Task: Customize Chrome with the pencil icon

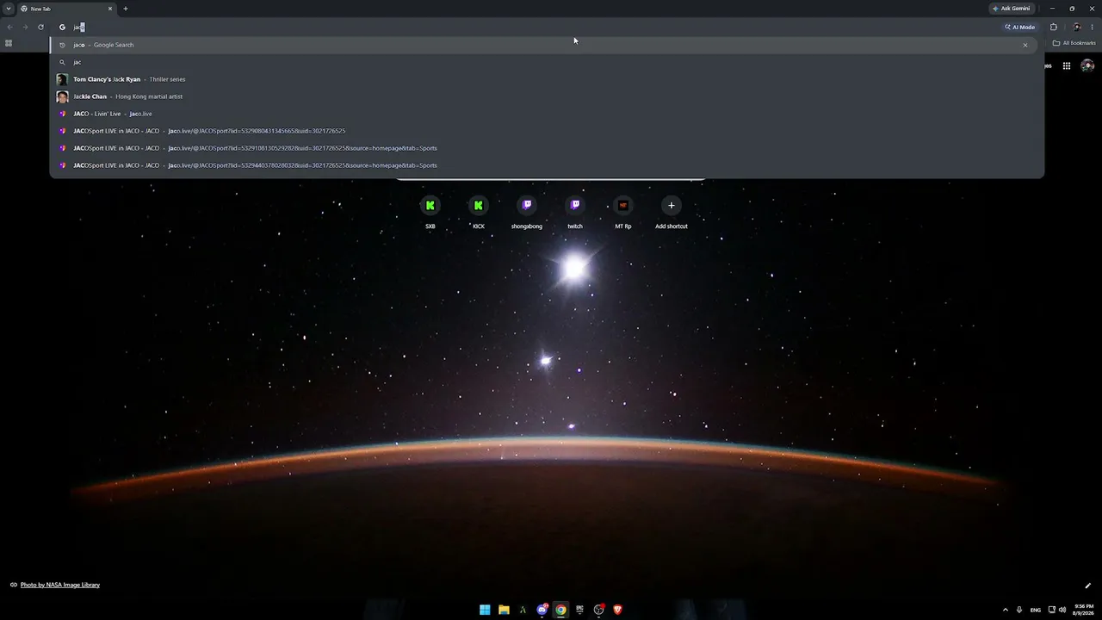Action: coord(1087,586)
